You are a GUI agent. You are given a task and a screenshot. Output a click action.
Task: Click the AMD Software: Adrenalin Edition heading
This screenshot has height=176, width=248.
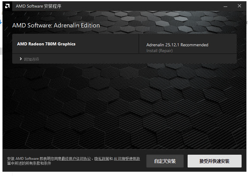(x=56, y=25)
